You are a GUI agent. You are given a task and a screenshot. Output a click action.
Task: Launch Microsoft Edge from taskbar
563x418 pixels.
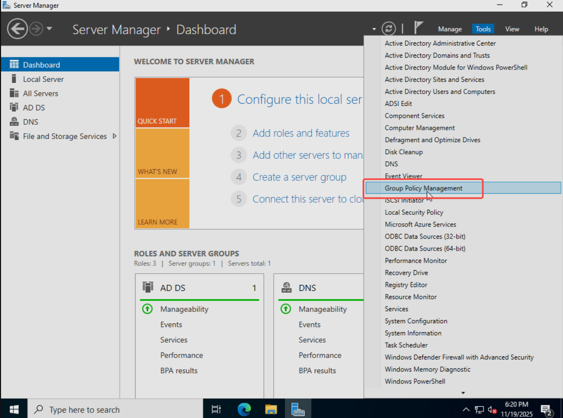tap(244, 409)
